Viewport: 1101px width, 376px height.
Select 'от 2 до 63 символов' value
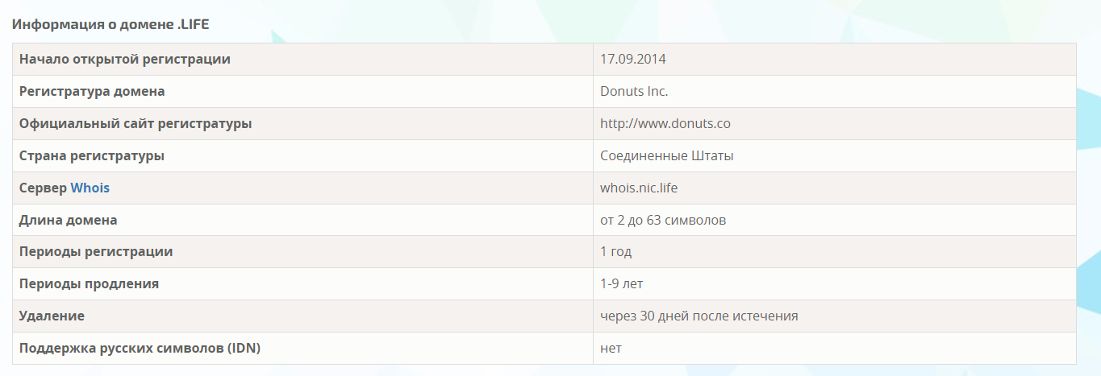click(x=663, y=220)
